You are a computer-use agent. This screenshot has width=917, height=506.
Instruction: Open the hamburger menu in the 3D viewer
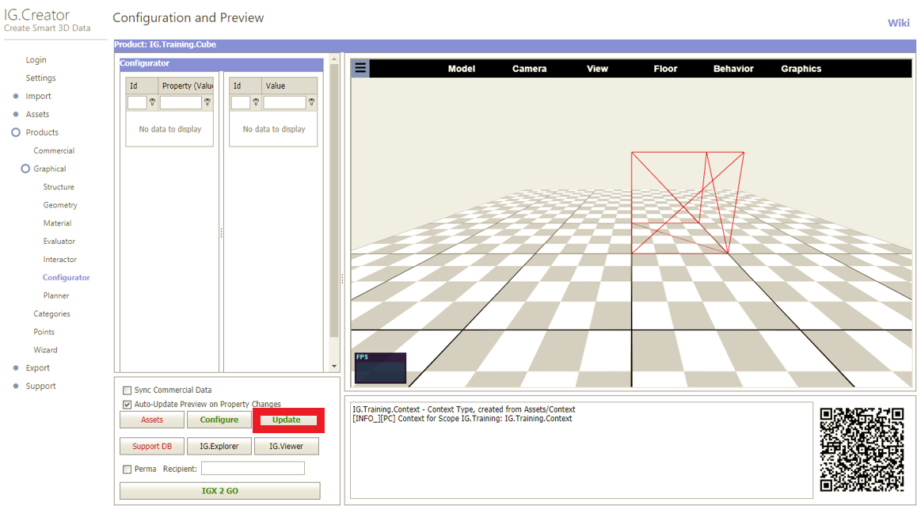tap(360, 68)
